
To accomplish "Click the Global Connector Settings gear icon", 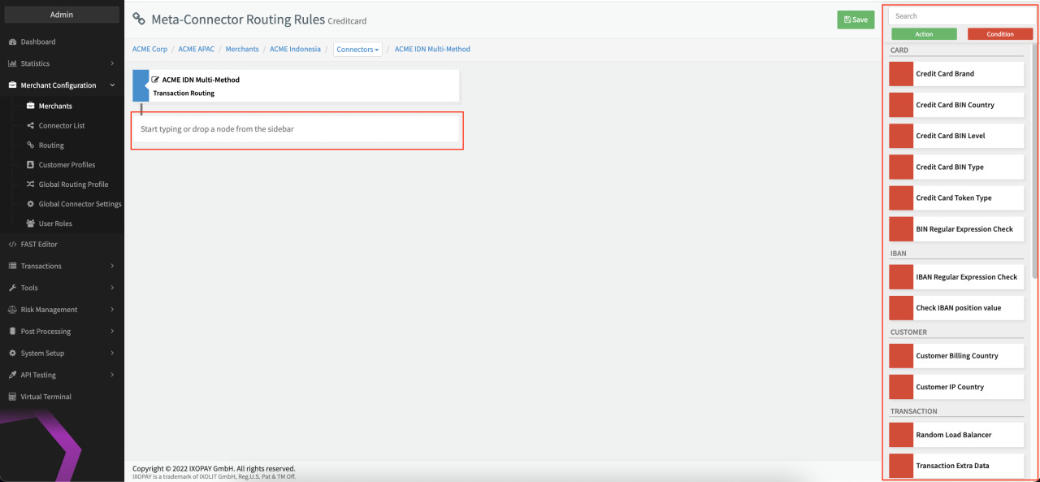I will pos(31,204).
